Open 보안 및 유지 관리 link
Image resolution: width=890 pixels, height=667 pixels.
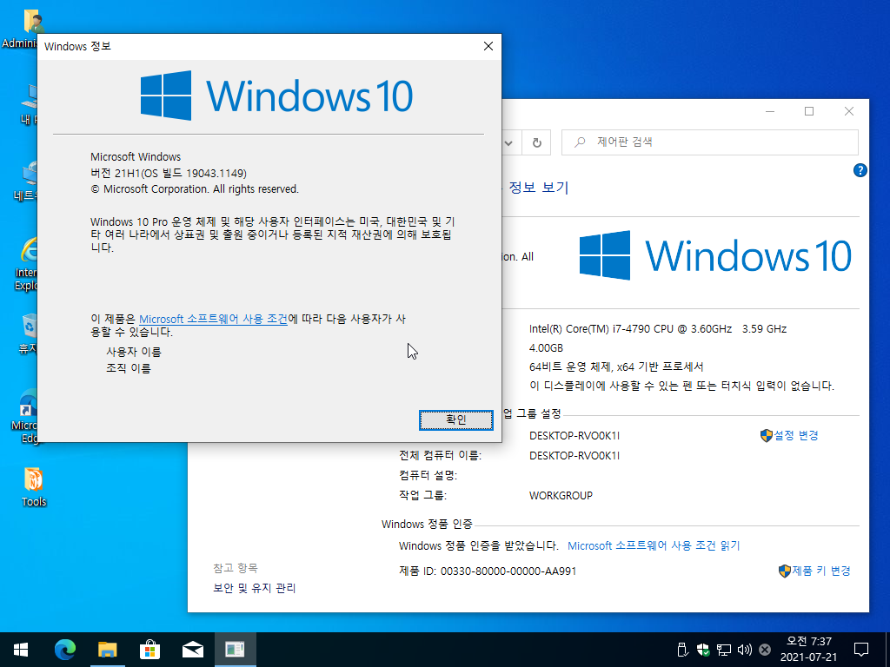255,588
